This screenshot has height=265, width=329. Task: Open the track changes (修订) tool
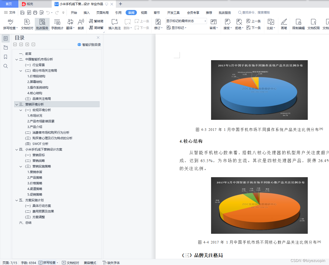[158, 24]
